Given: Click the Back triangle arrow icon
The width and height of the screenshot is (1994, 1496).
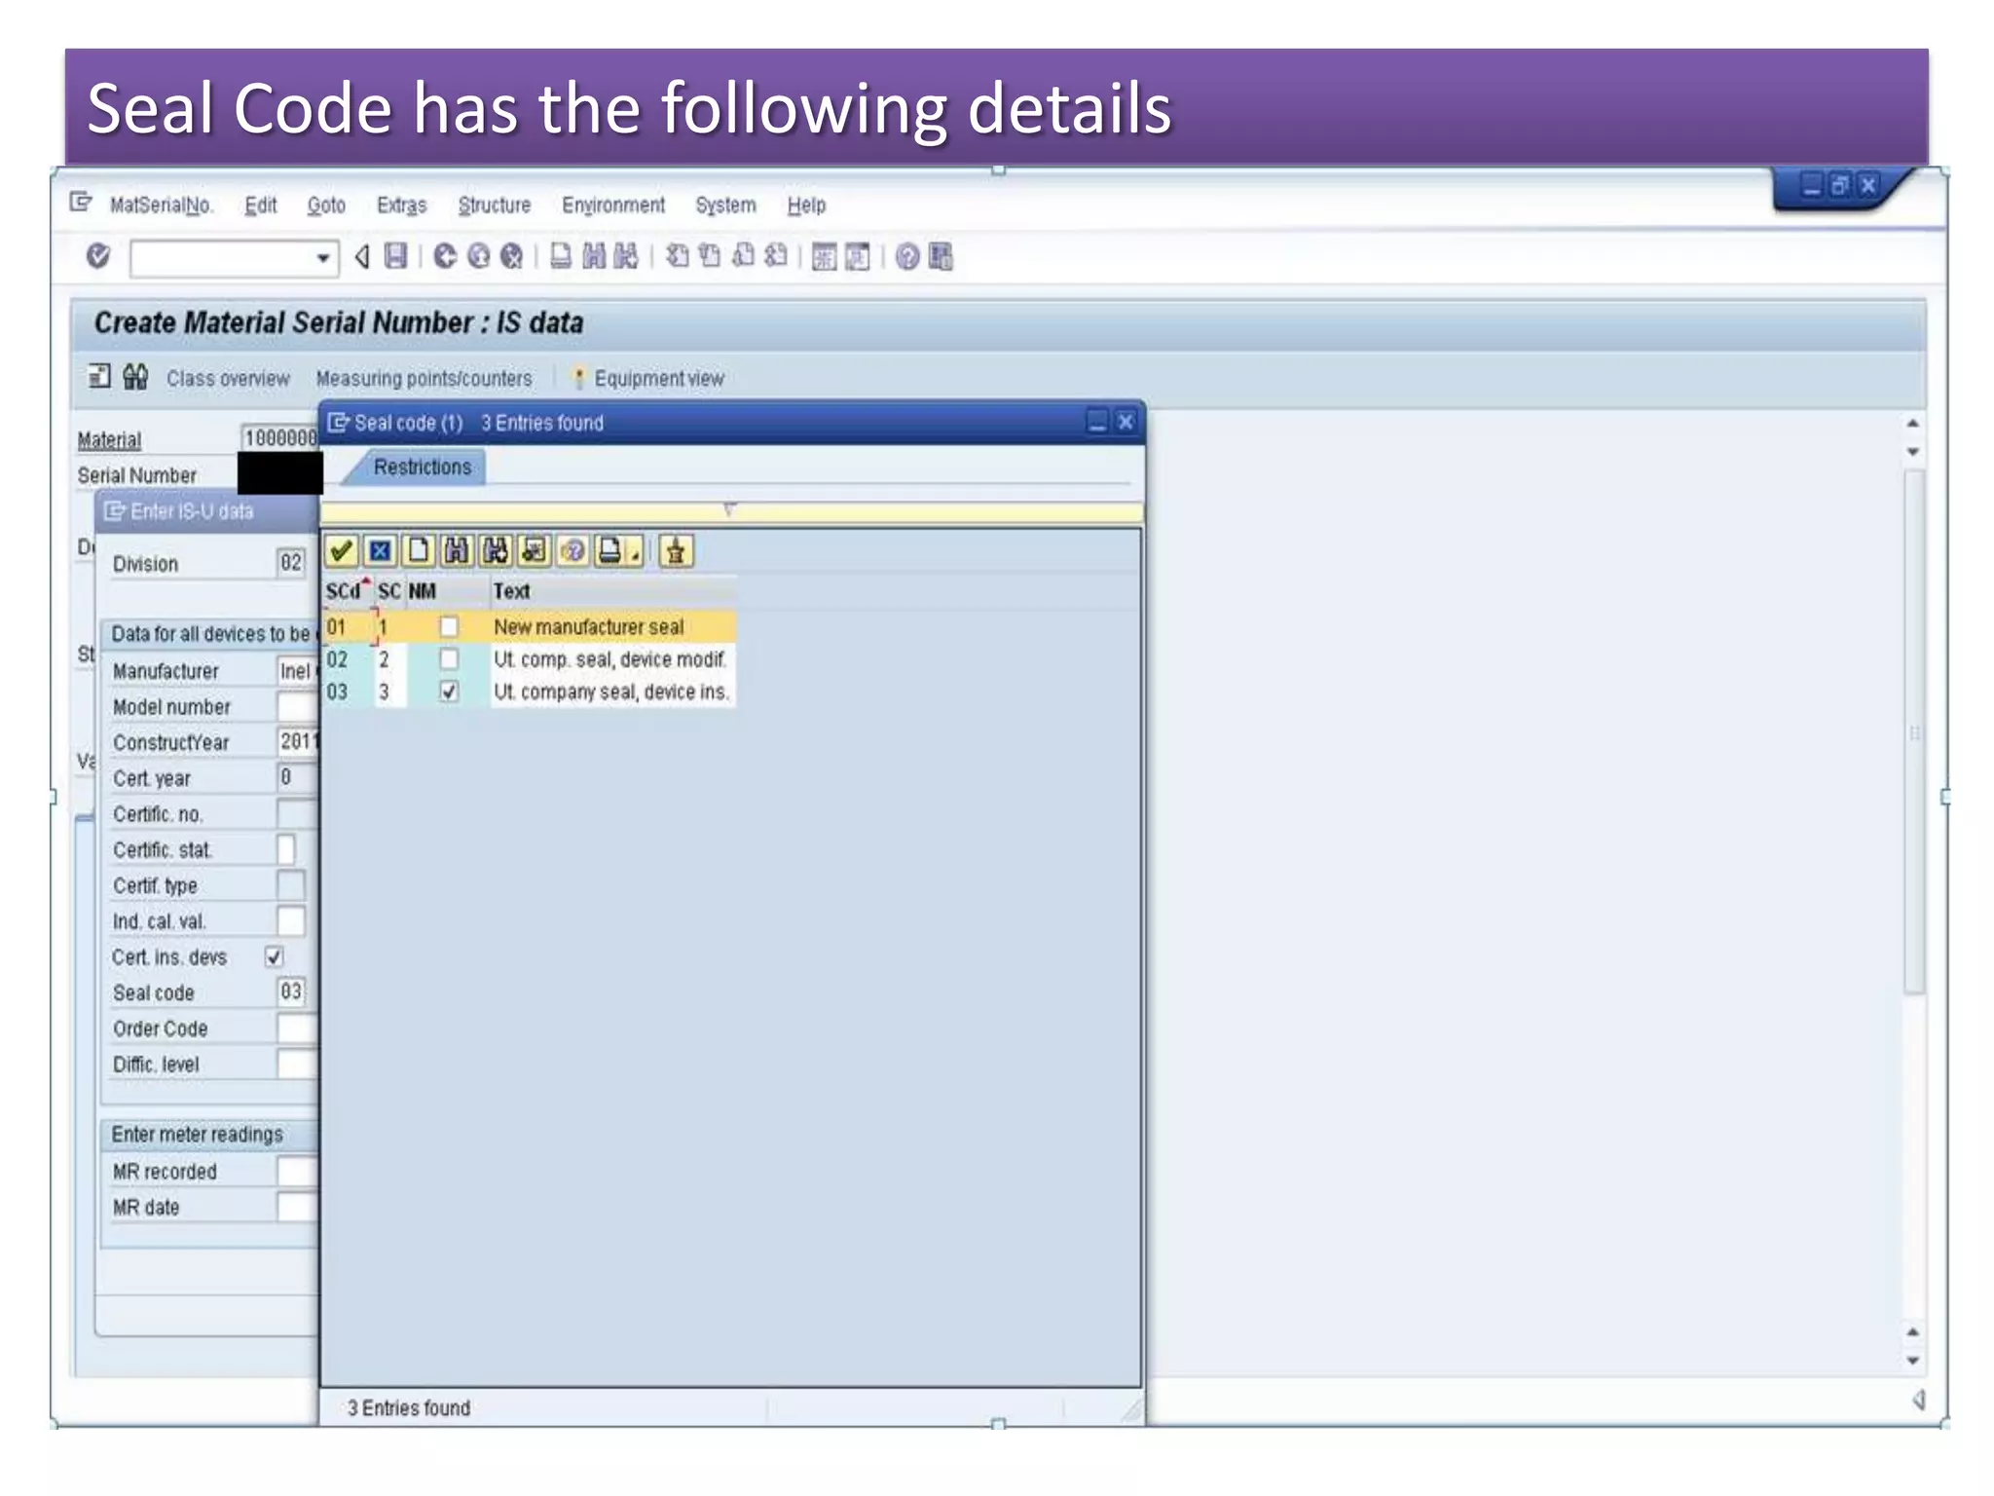Looking at the screenshot, I should click(362, 256).
